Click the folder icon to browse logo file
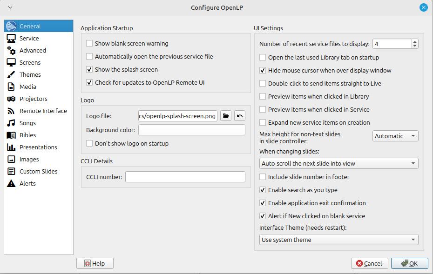 click(x=226, y=116)
